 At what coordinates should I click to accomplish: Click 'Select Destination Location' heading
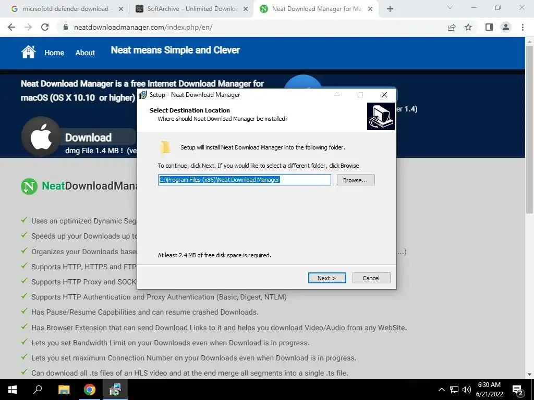[x=190, y=110]
